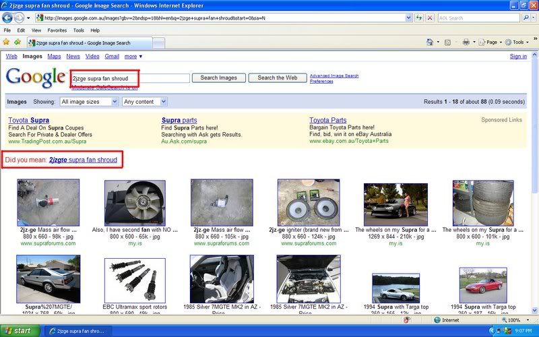Open the stacked tires thumbnail

point(483,203)
